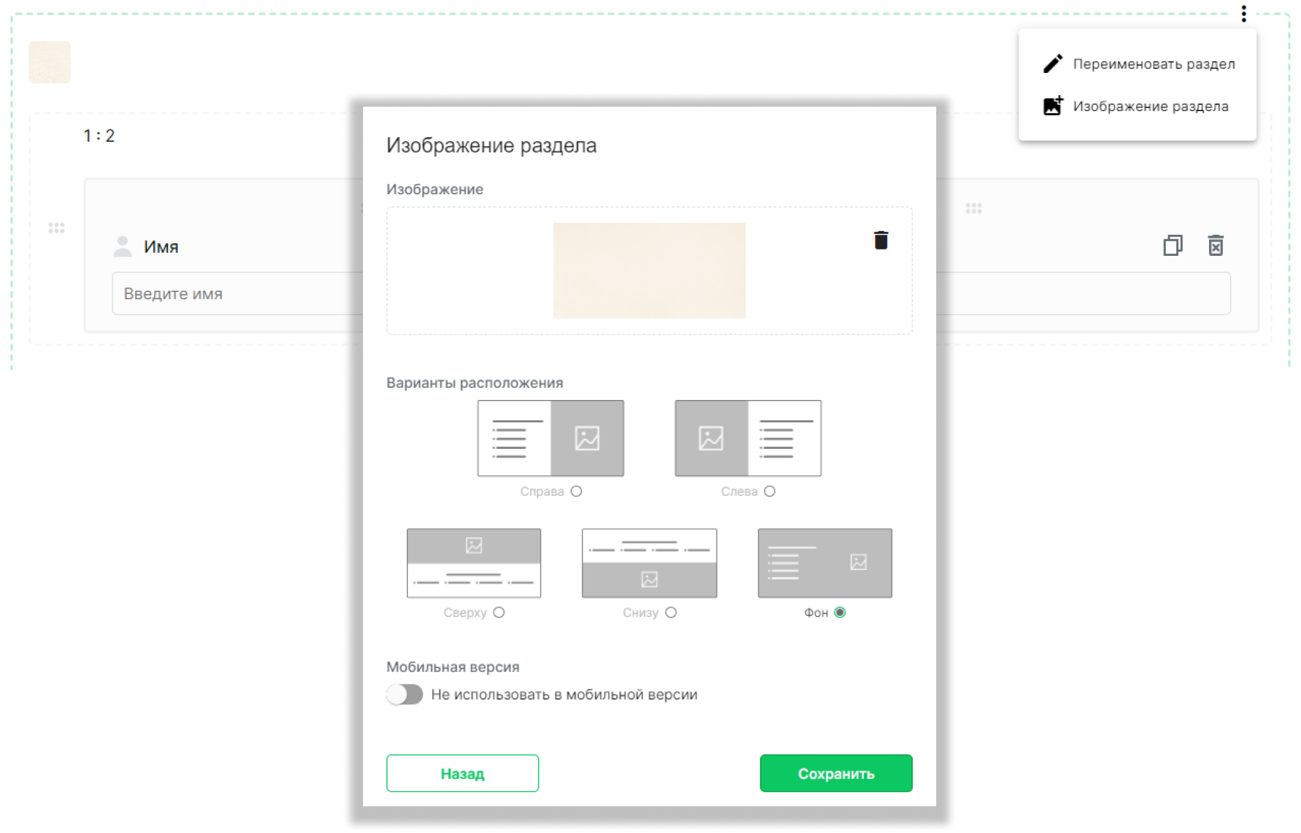Pick the image-on-bottom layout thumbnail
1301x833 pixels.
(649, 563)
